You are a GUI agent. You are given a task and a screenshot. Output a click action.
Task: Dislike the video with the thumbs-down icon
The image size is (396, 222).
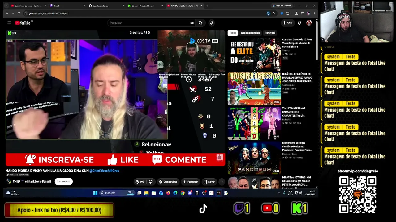[x=151, y=182]
